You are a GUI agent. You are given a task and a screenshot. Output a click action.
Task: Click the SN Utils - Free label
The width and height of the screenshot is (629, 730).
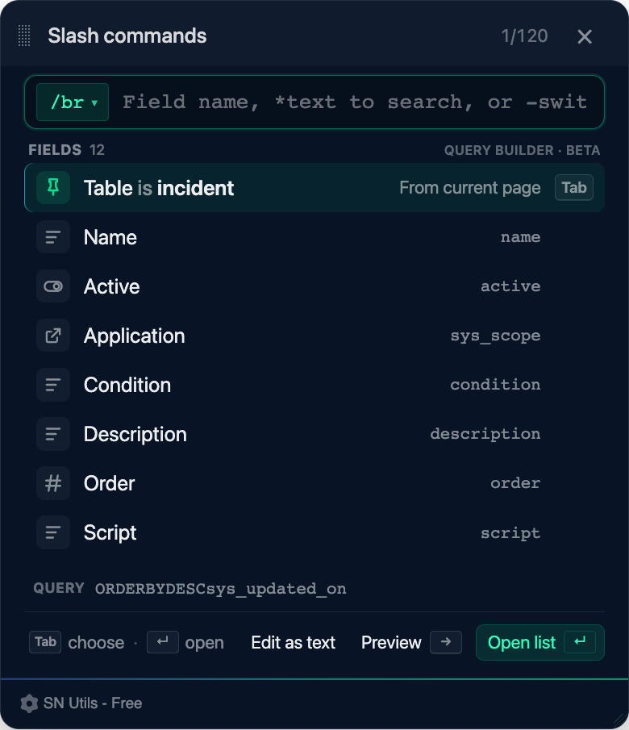[93, 703]
